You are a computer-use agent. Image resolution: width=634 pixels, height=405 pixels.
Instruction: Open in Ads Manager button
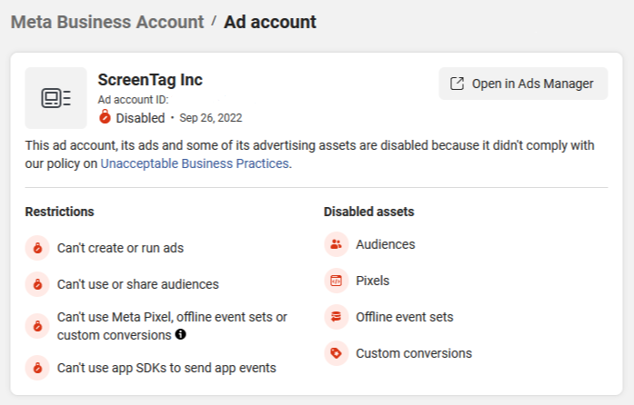coord(523,84)
